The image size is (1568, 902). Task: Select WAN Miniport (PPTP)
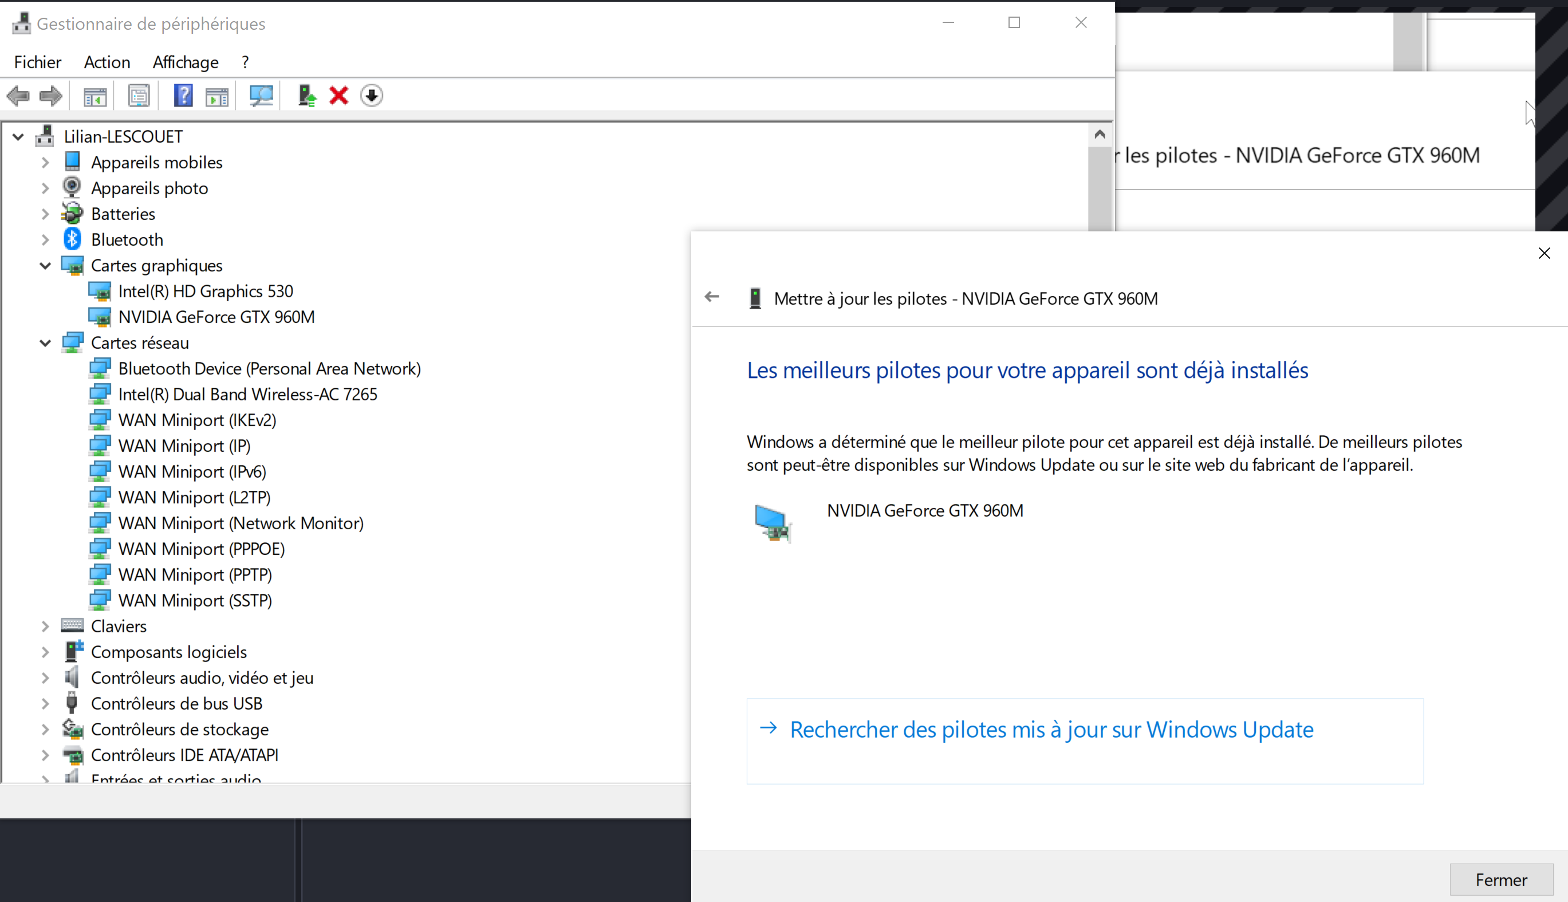tap(195, 576)
